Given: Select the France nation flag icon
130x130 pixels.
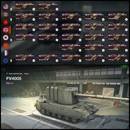Looking at the screenshot, I should (6, 53).
